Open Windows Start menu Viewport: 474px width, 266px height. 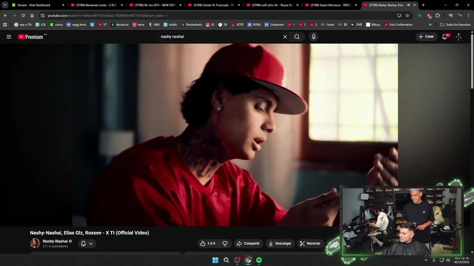coord(215,260)
